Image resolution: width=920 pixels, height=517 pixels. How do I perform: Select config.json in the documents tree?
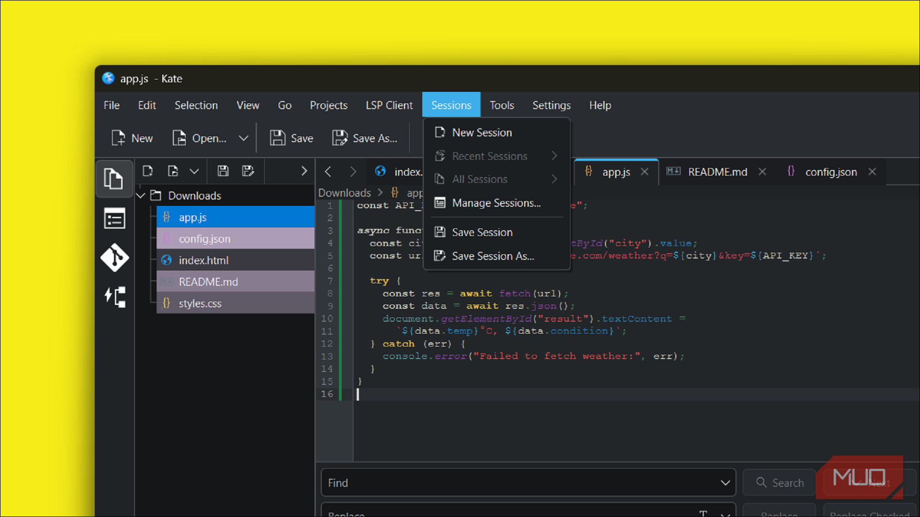pyautogui.click(x=235, y=239)
